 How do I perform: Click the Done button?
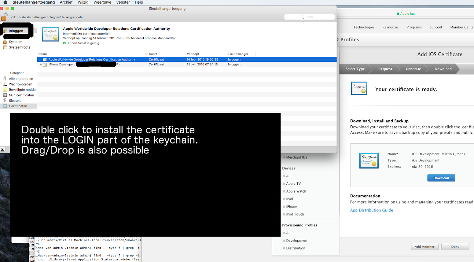point(455,247)
